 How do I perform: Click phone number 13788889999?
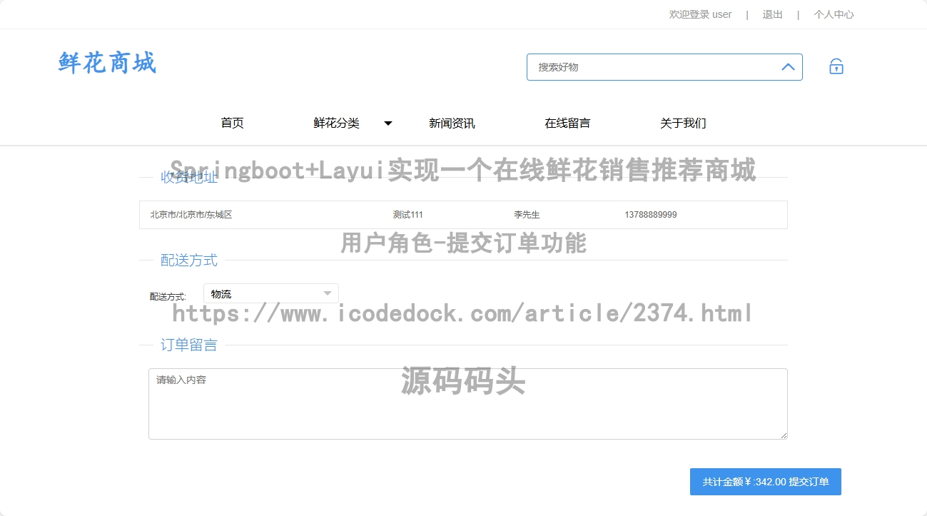(651, 215)
